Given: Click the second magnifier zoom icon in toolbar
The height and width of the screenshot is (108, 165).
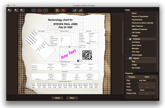Looking at the screenshot, I should [16, 10].
